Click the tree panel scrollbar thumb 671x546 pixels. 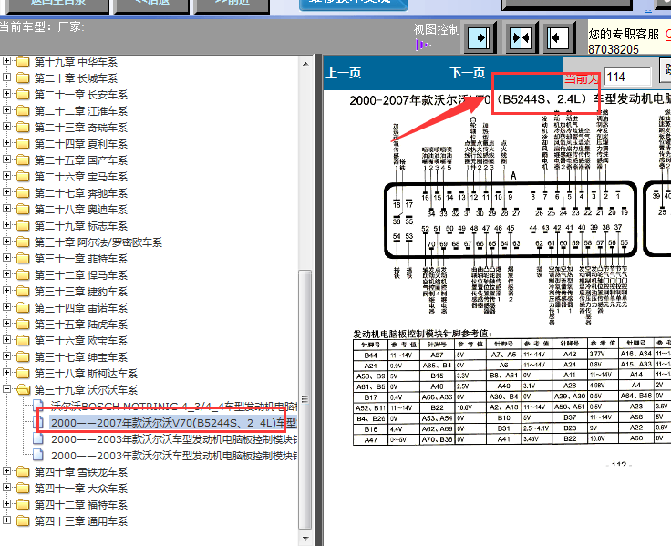305,399
